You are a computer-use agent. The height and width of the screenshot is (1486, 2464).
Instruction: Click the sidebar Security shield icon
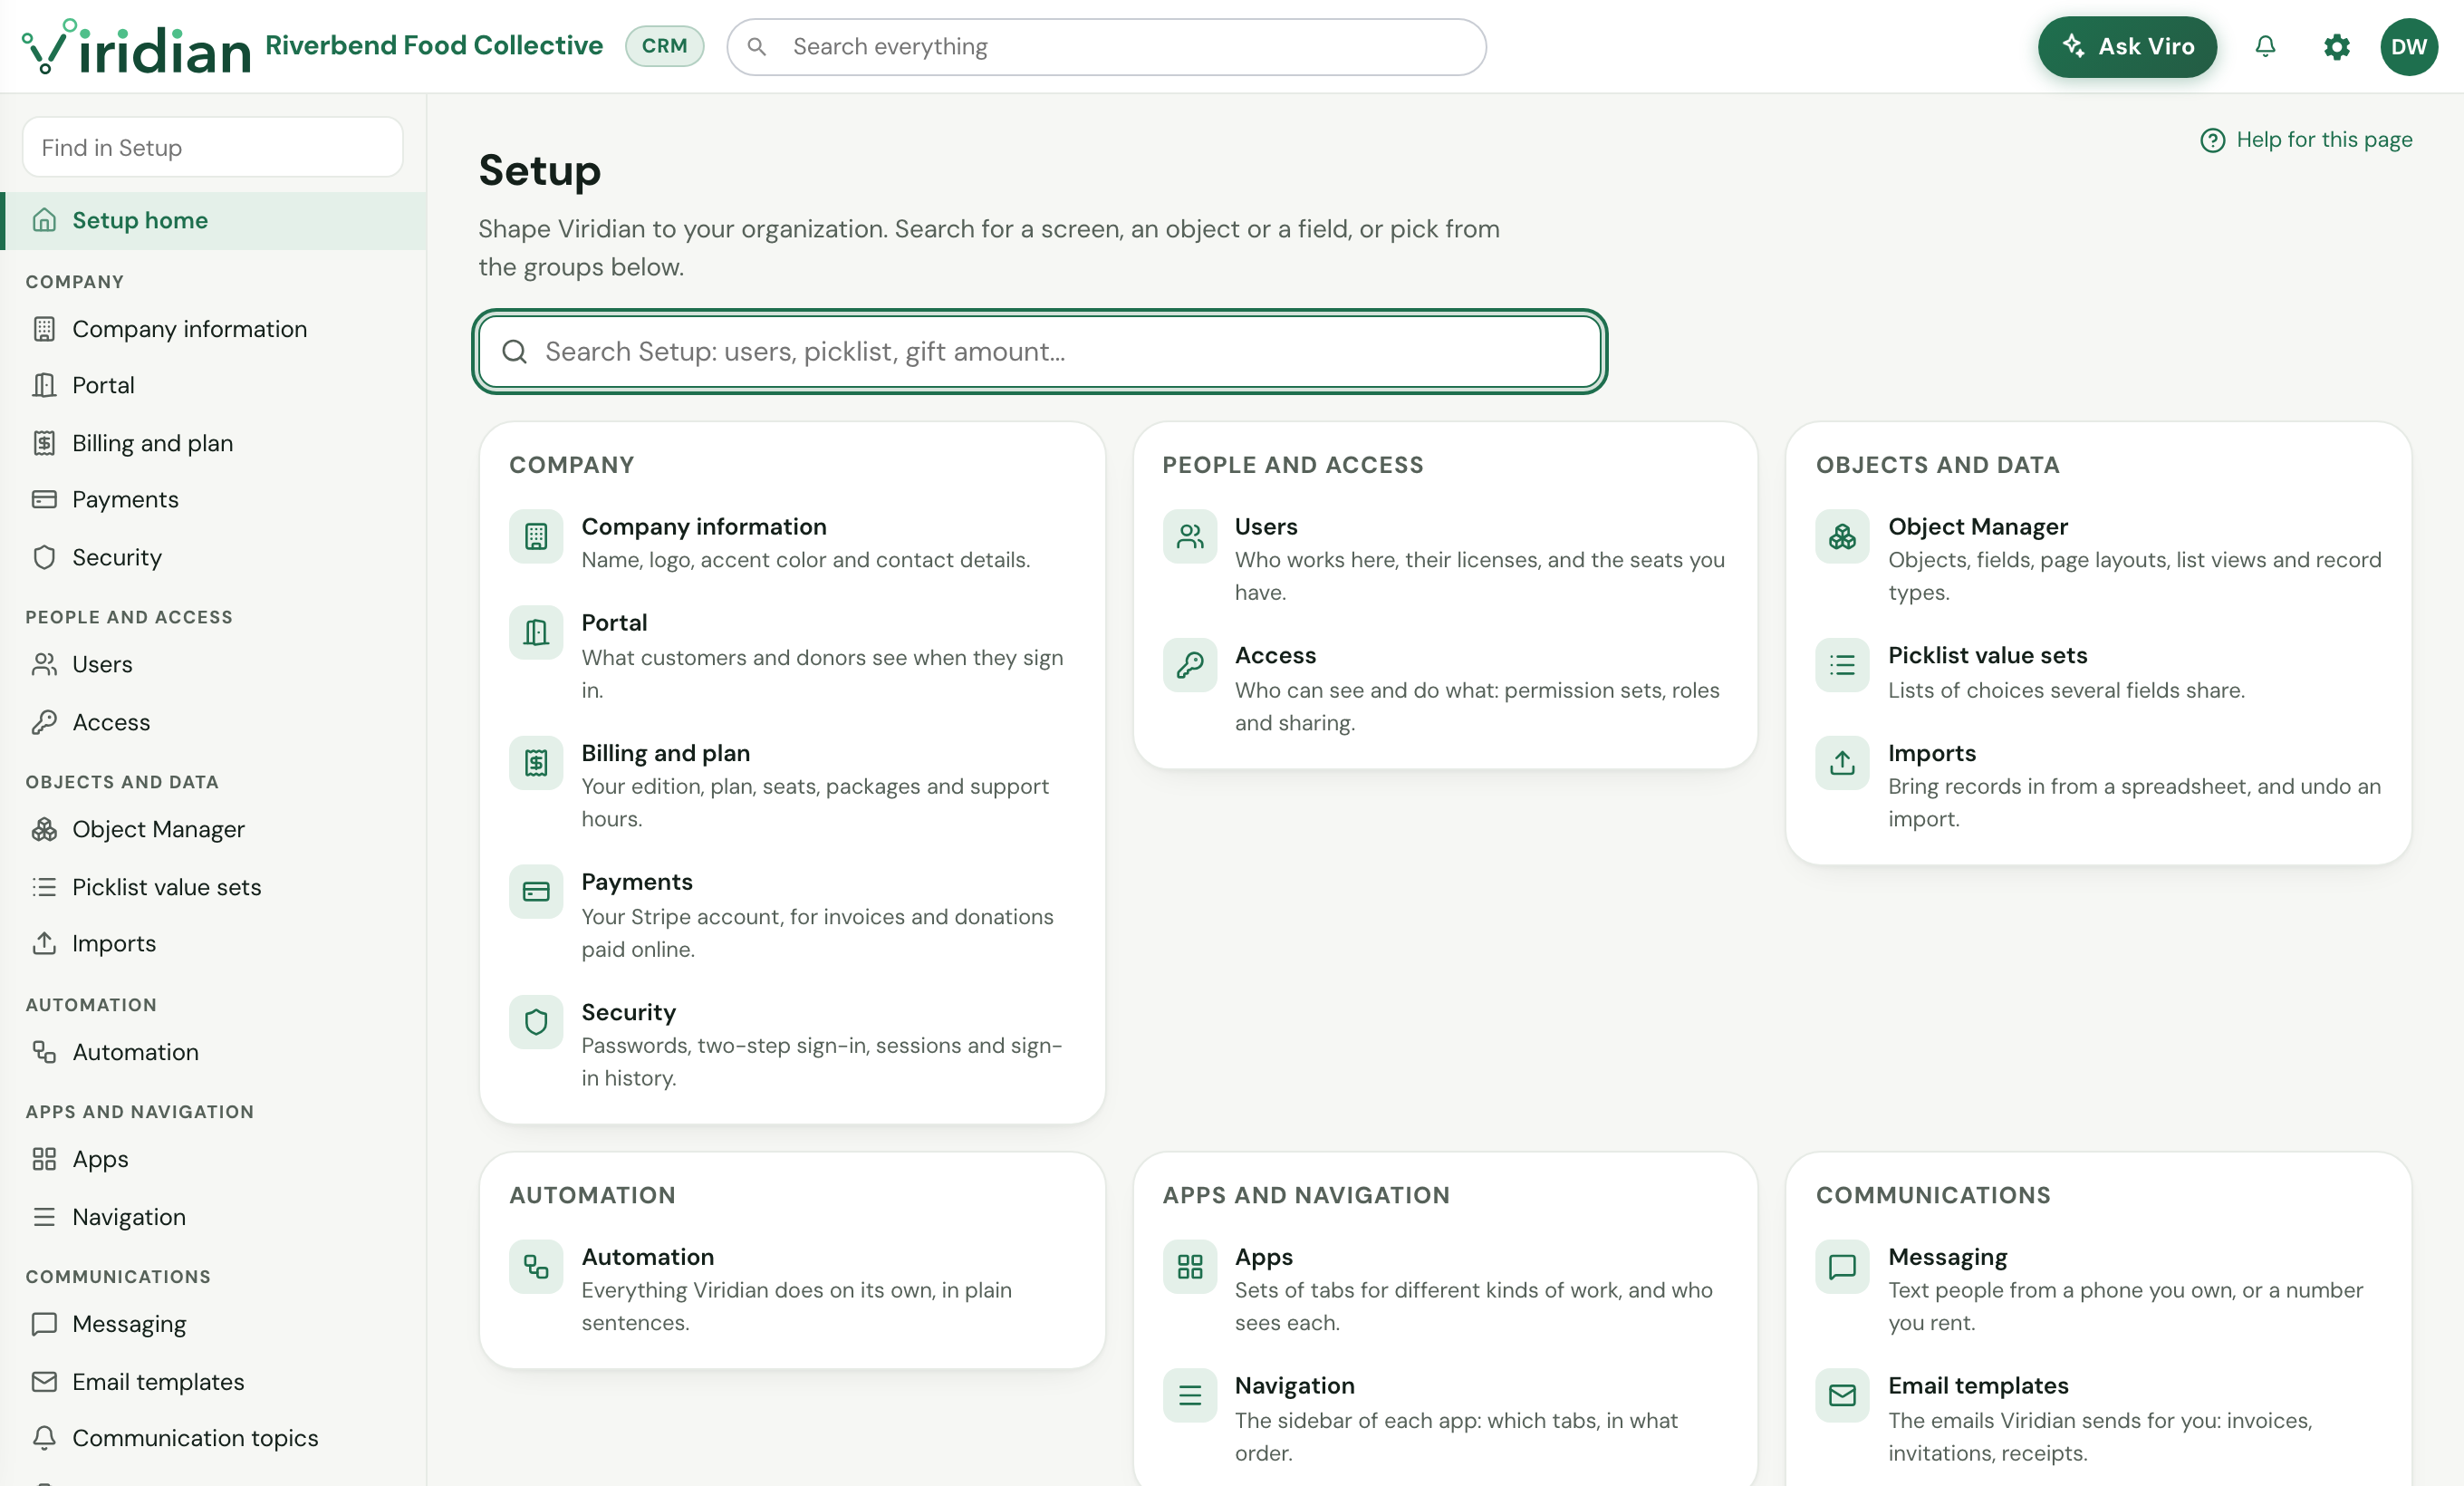click(x=44, y=557)
